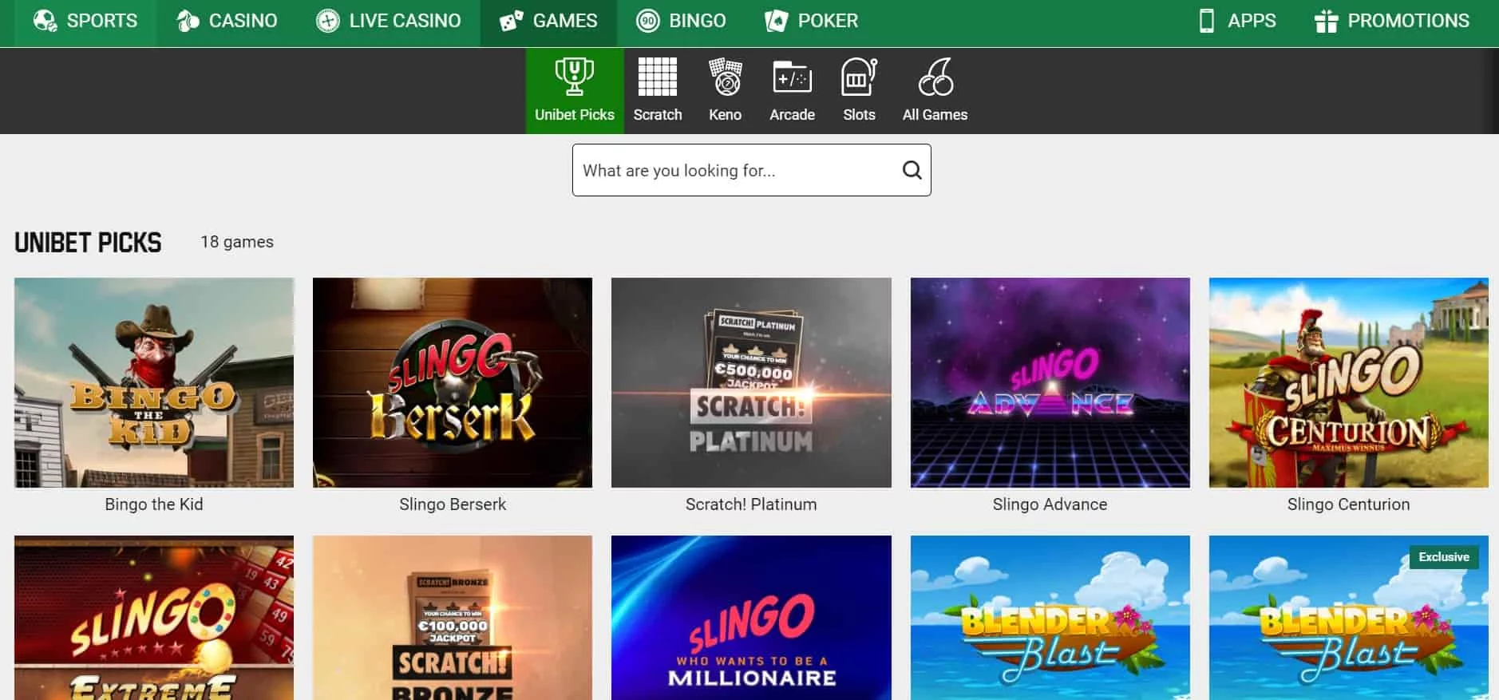1499x700 pixels.
Task: Open the Apps page
Action: coord(1237,21)
